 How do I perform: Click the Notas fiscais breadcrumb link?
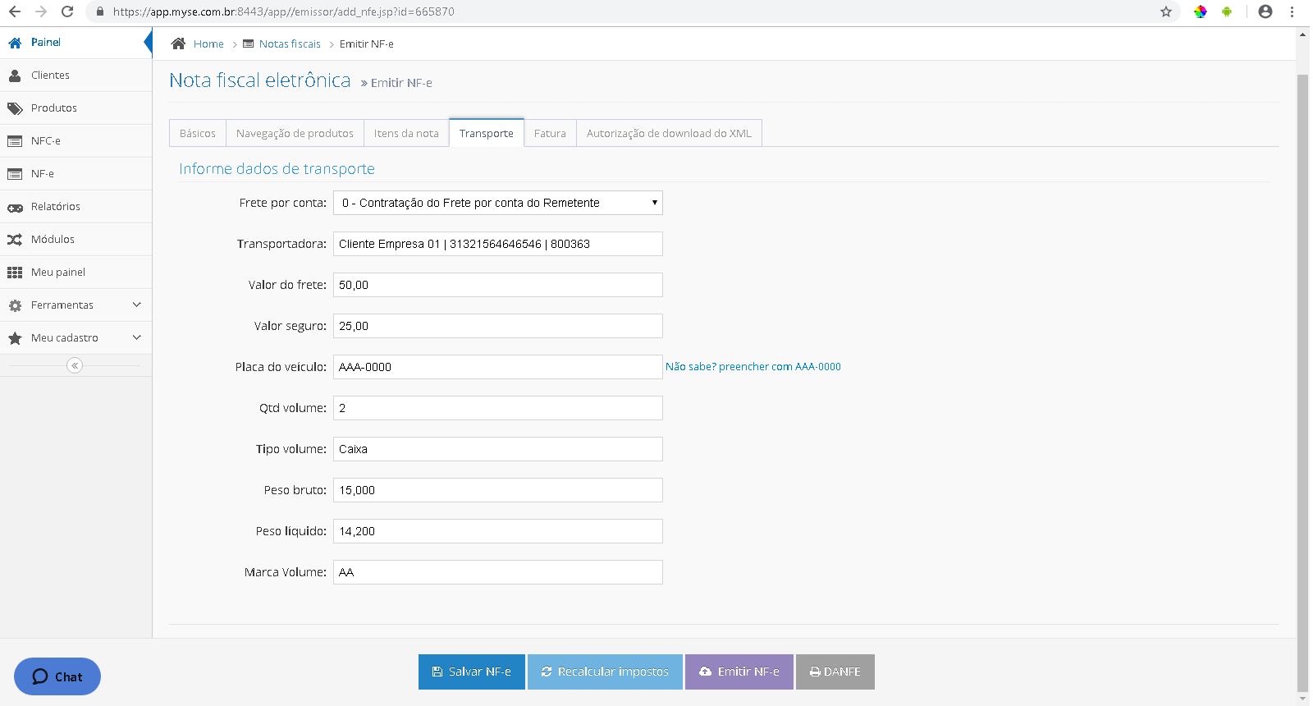(x=290, y=44)
